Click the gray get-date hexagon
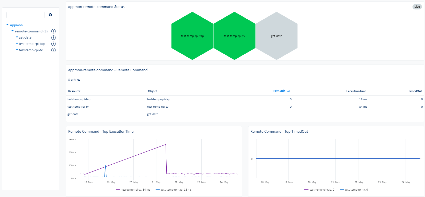 point(276,36)
